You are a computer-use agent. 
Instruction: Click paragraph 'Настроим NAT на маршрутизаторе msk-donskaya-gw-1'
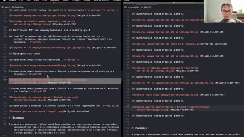pyautogui.click(x=60, y=39)
